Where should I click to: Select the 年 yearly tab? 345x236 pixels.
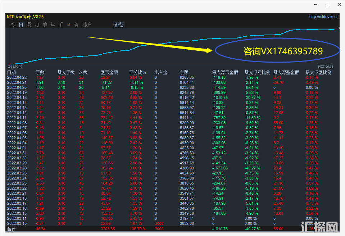click(x=53, y=25)
